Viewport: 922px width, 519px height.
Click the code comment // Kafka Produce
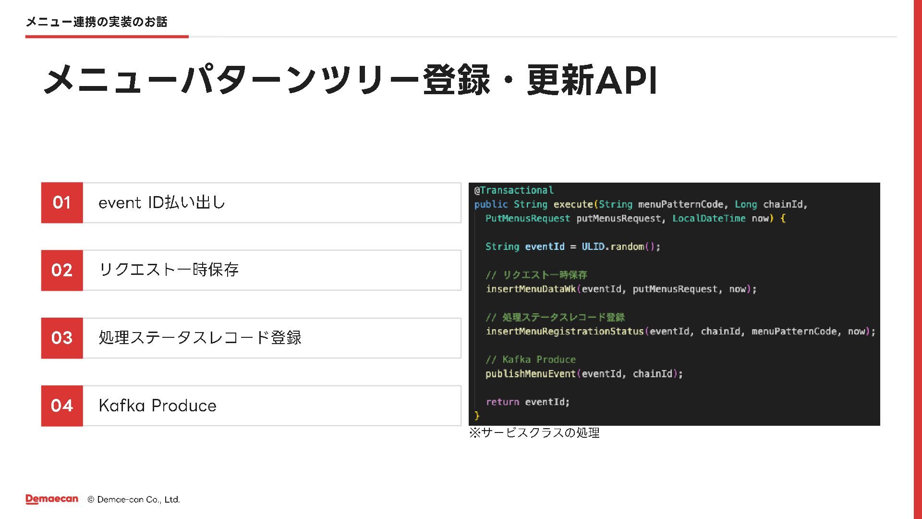531,359
